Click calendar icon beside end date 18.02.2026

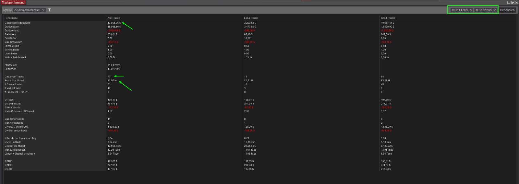(477, 10)
